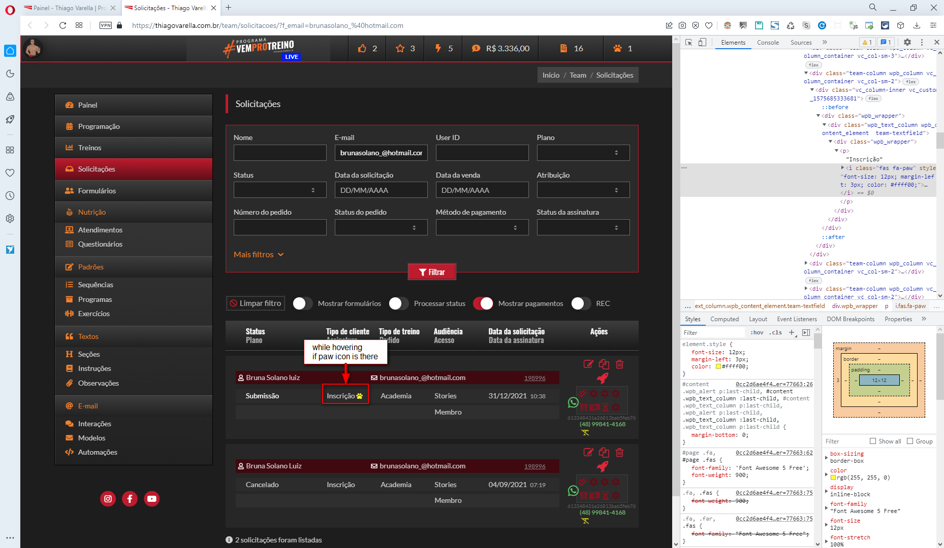The image size is (944, 548).
Task: Open the Status do pedido dropdown
Action: (x=381, y=227)
